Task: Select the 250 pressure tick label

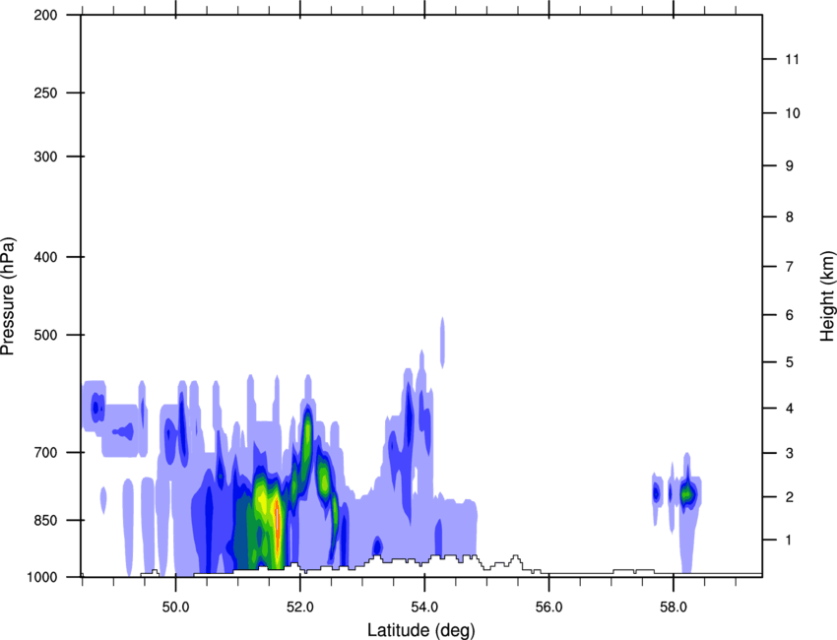Action: point(46,93)
